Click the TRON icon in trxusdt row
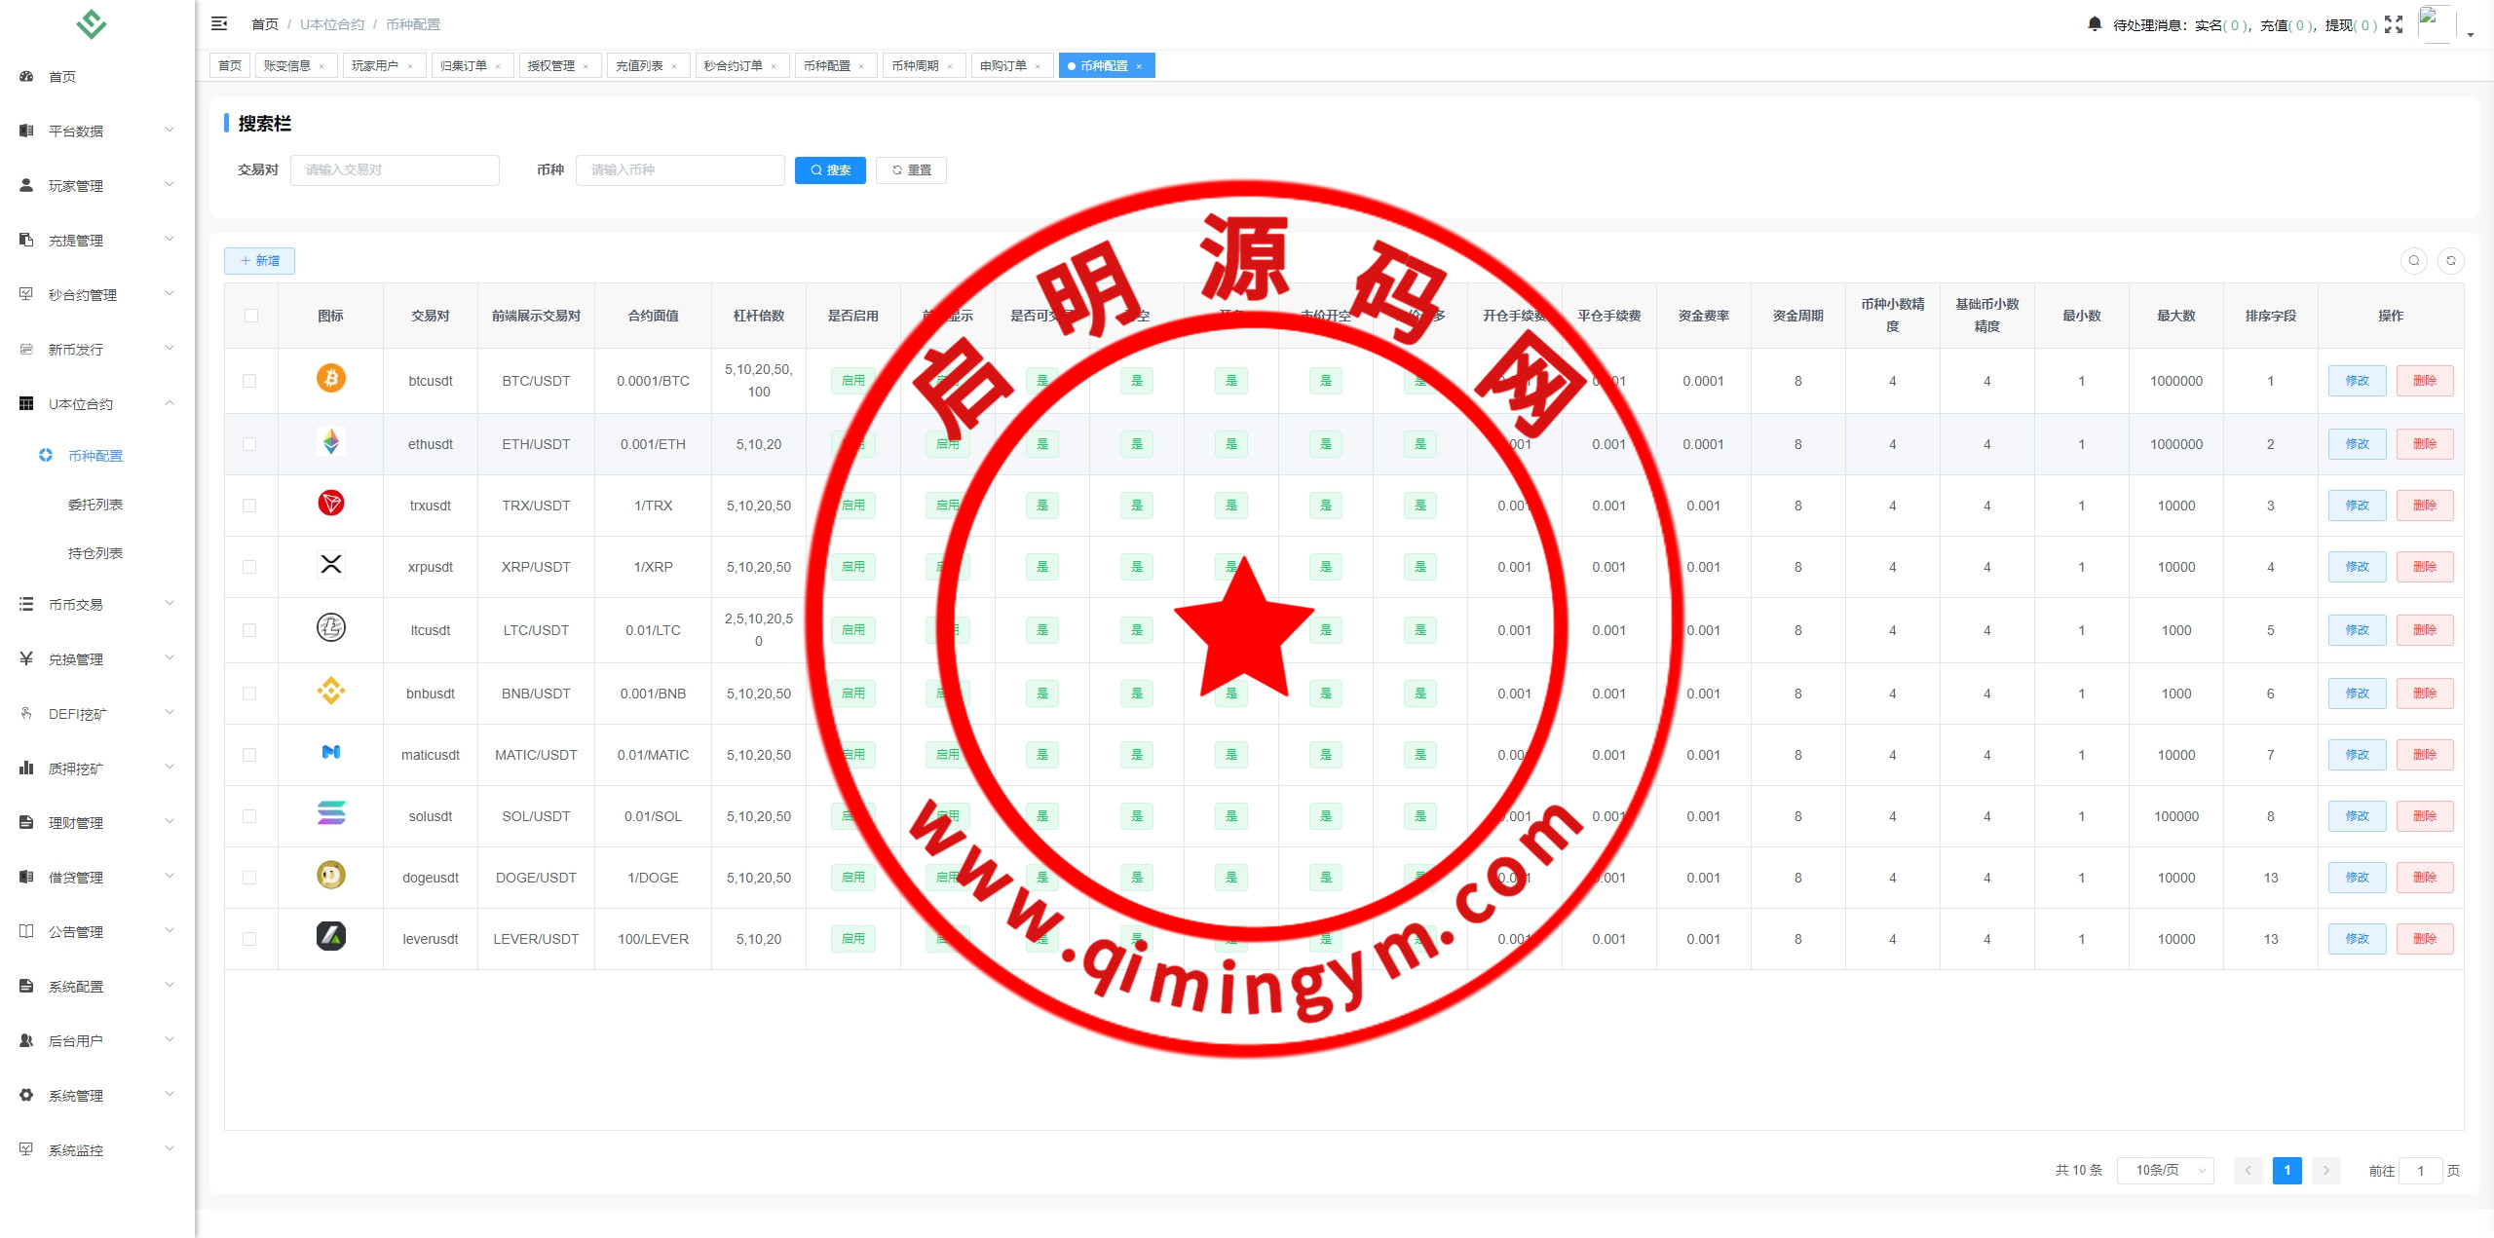The width and height of the screenshot is (2494, 1238). tap(331, 503)
